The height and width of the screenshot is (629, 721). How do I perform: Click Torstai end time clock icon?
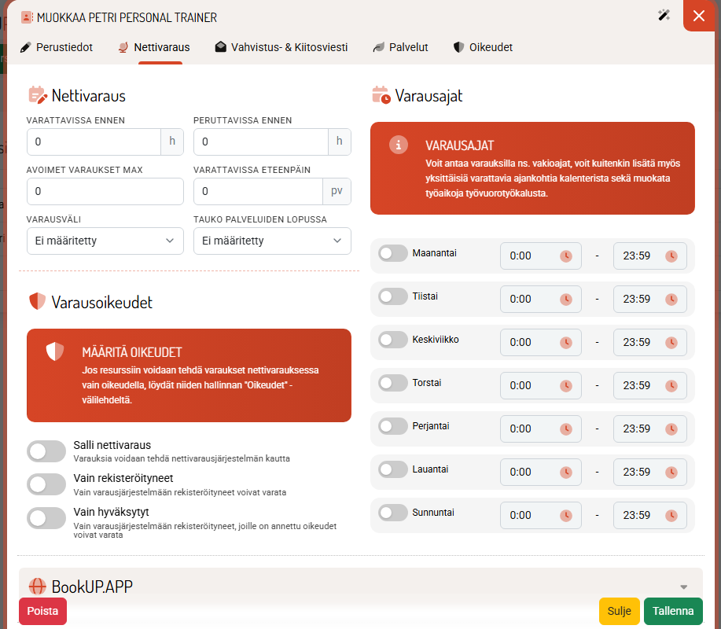[671, 386]
